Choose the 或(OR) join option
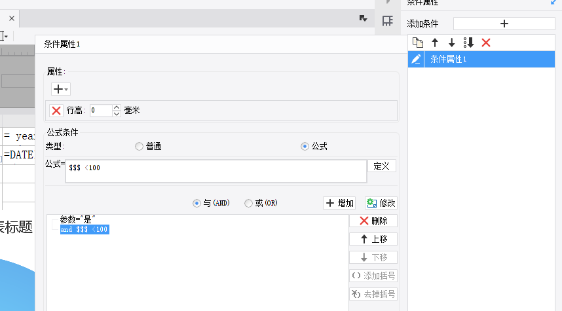Screen dimensions: 562x311 click(261, 203)
